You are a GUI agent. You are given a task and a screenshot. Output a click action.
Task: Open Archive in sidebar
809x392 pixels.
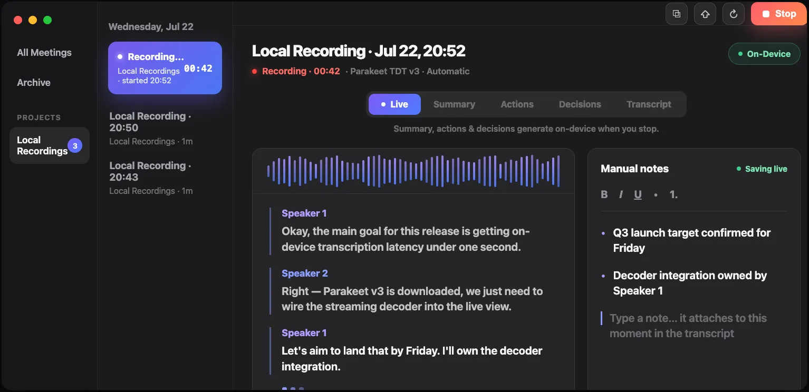[x=34, y=83]
